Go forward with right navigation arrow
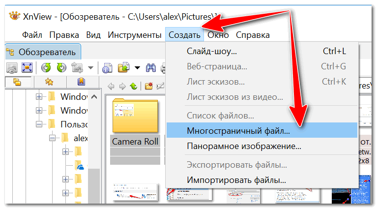377x209 pixels. (122, 86)
